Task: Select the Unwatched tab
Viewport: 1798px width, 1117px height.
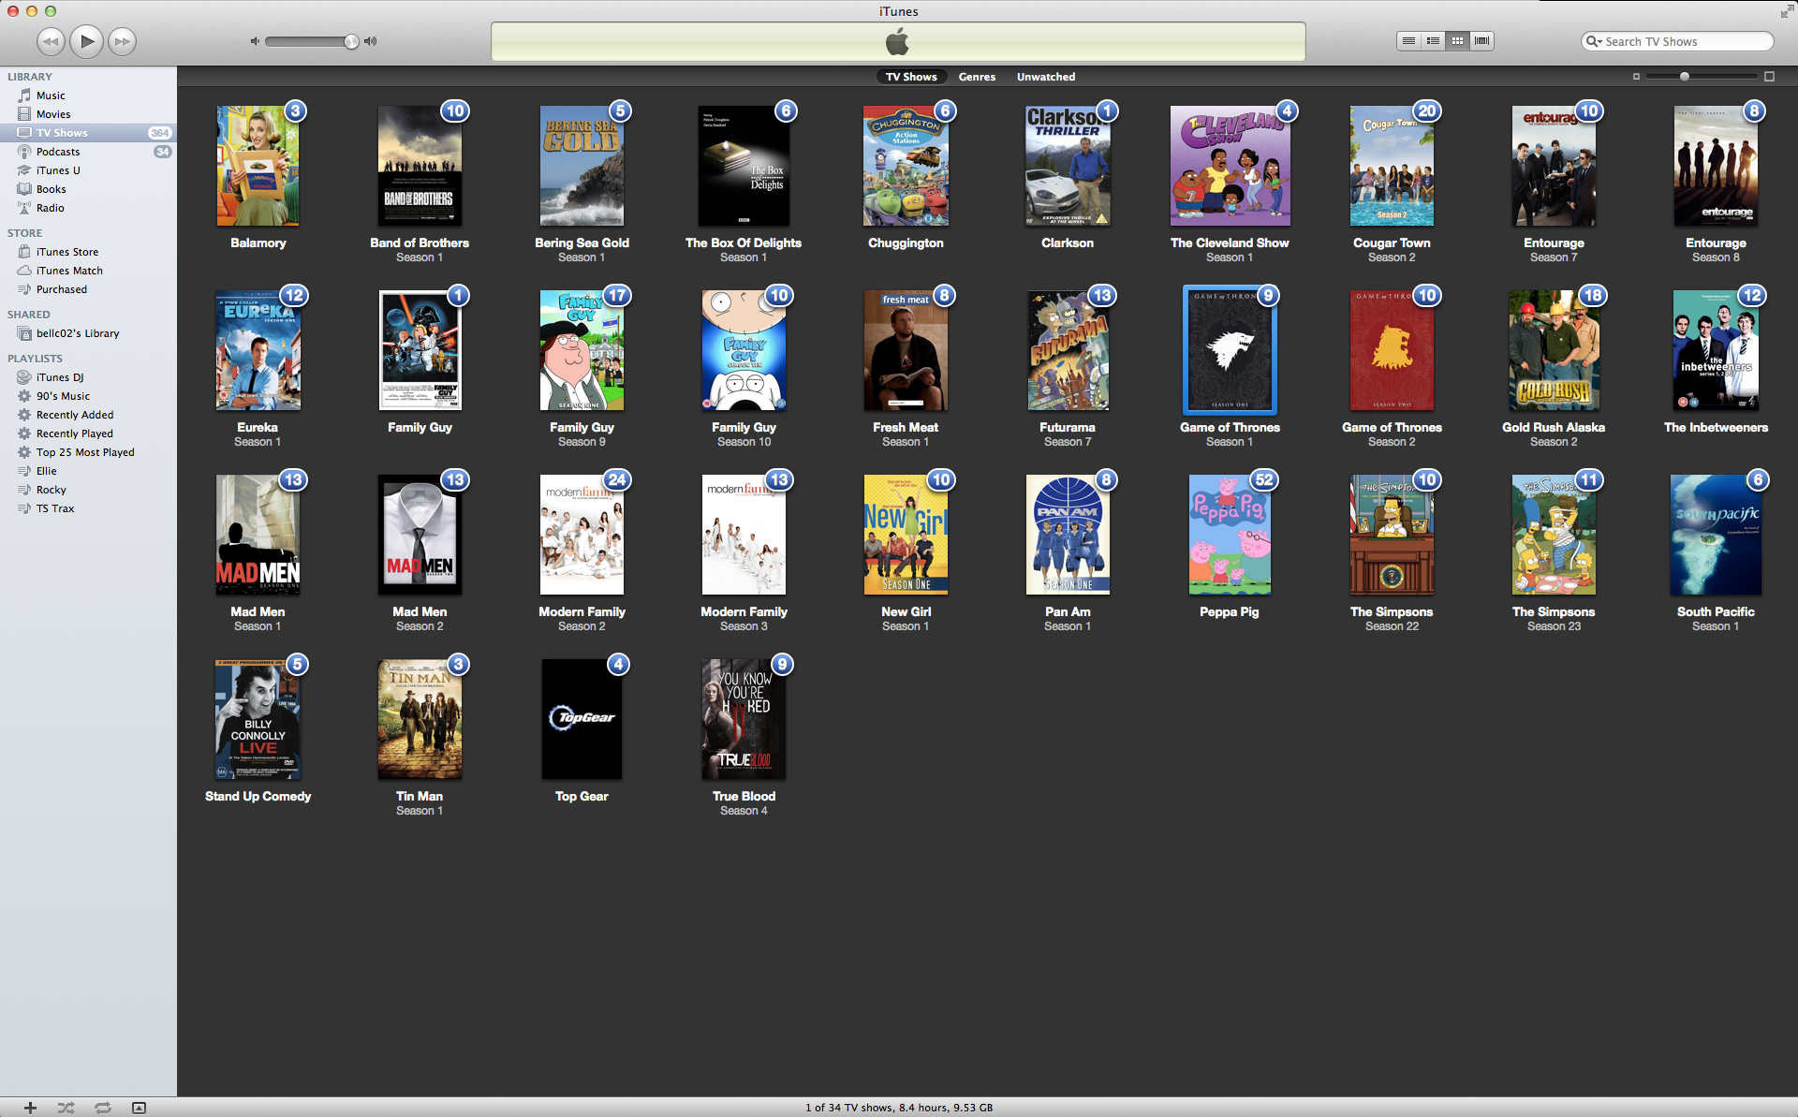Action: (1045, 77)
